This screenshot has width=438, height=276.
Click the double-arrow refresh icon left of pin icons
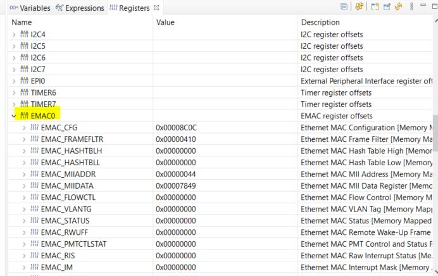pyautogui.click(x=359, y=8)
